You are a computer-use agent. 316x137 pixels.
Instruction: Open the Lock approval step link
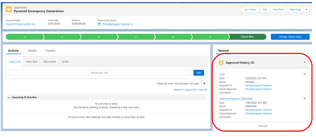coord(222,74)
